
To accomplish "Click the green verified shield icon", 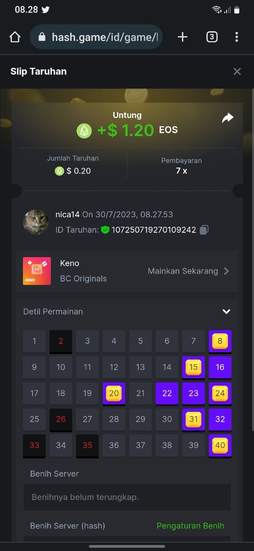I will point(105,230).
